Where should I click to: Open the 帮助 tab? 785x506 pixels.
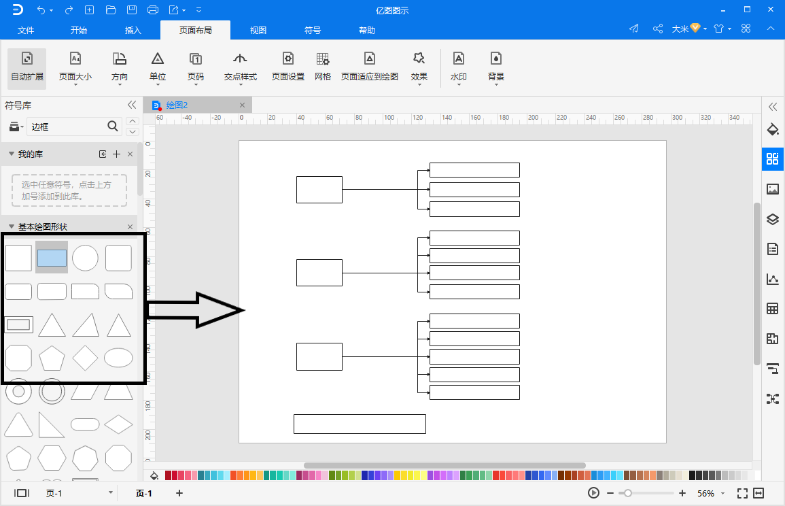coord(367,30)
